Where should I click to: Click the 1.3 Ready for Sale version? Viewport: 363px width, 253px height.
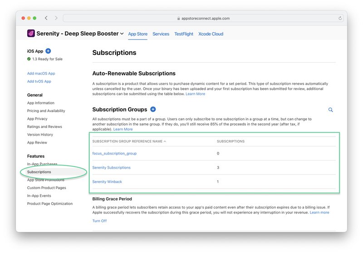click(47, 59)
